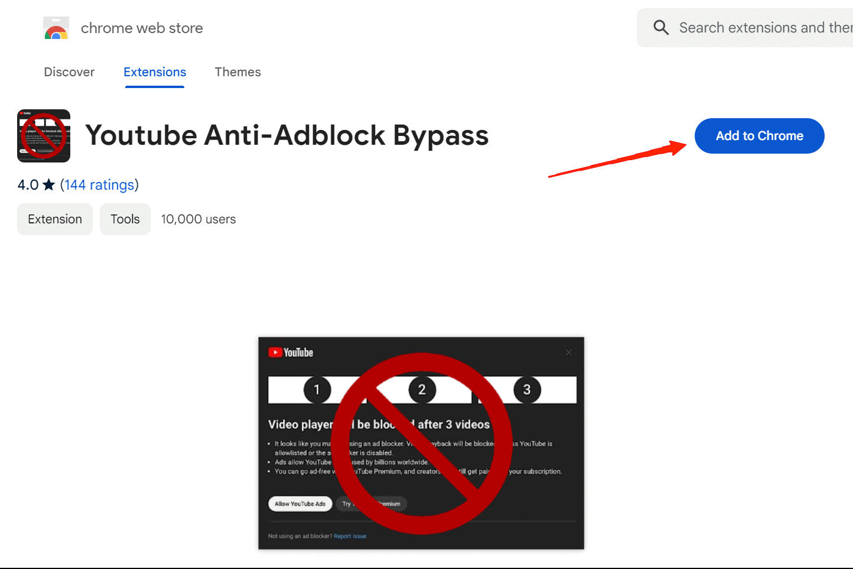
Task: Click the Add to Chrome button
Action: point(760,136)
